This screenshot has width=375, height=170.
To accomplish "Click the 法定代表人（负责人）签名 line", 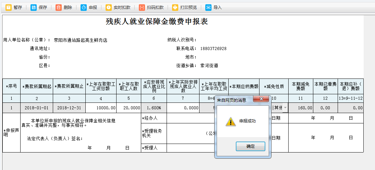I will click(x=55, y=138).
